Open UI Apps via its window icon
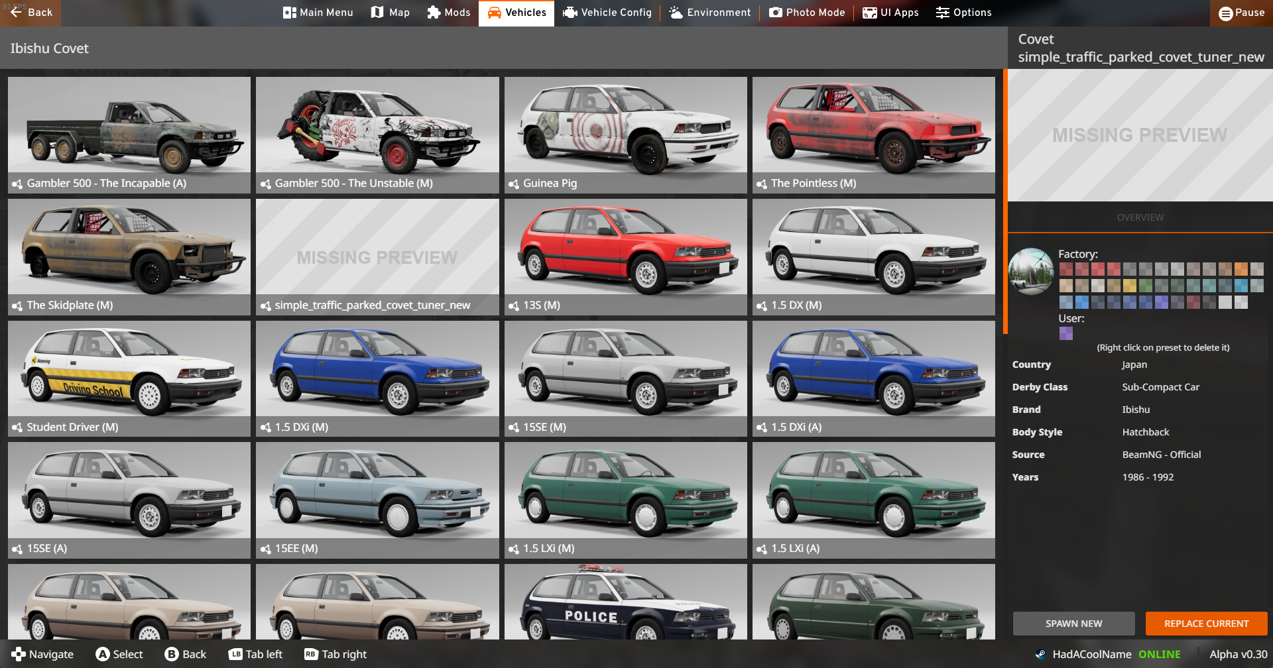Screen dimensions: 1273x668 click(x=870, y=13)
